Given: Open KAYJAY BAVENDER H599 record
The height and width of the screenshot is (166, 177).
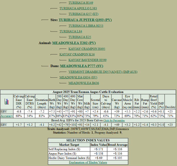Looking at the screenshot, I should (x=87, y=60).
